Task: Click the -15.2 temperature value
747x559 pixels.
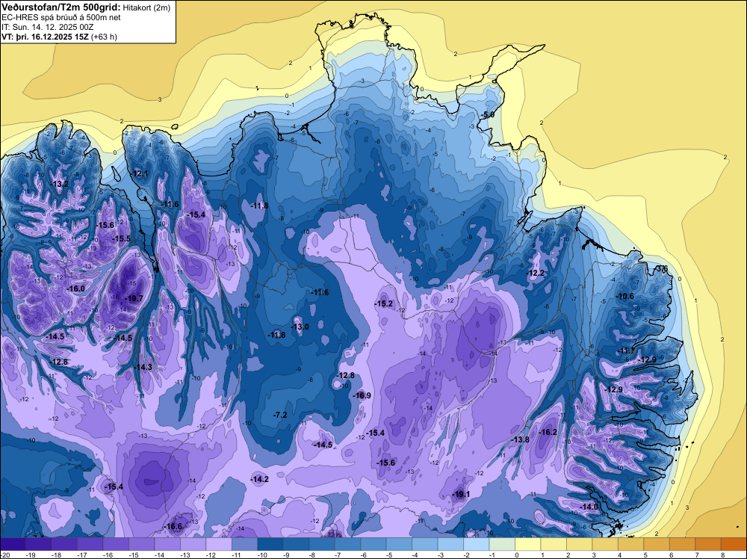Action: point(383,304)
